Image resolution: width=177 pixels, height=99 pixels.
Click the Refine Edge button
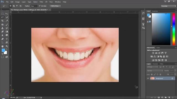55,6
